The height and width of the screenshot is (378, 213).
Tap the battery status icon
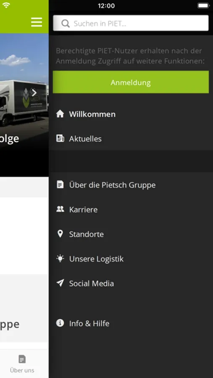click(203, 5)
